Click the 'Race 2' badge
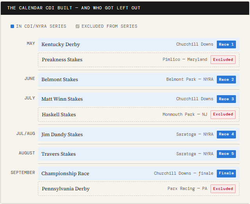Screen dimensions: 250x204 pos(226,80)
